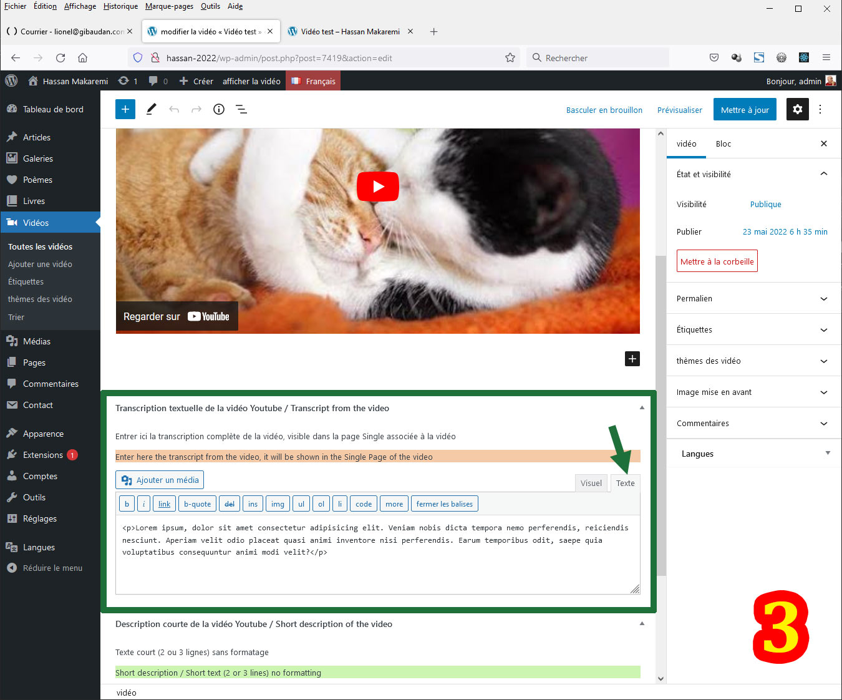
Task: Select the pencil edit tools icon
Action: (151, 109)
